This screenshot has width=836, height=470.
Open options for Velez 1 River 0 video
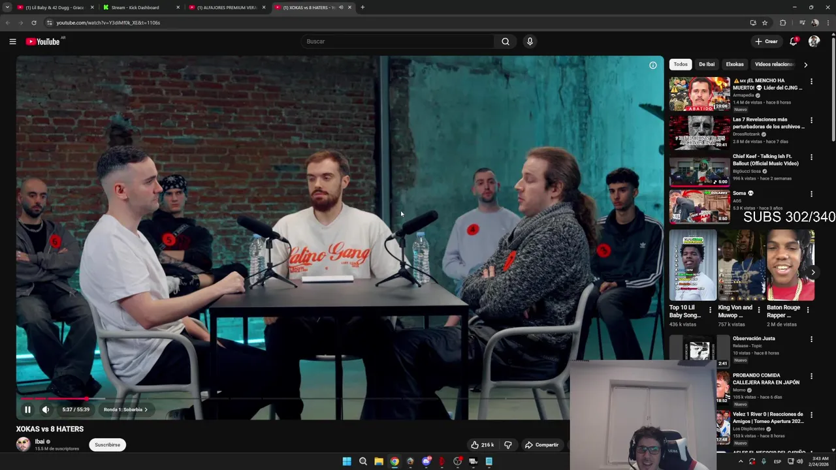(811, 415)
